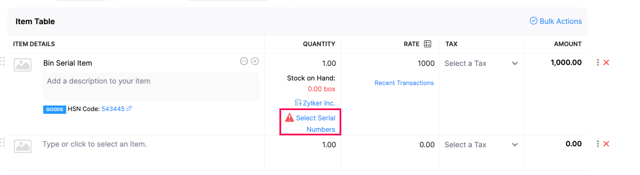Open the three-dot menu for Bin Serial Item row
The width and height of the screenshot is (640, 175).
tap(598, 62)
